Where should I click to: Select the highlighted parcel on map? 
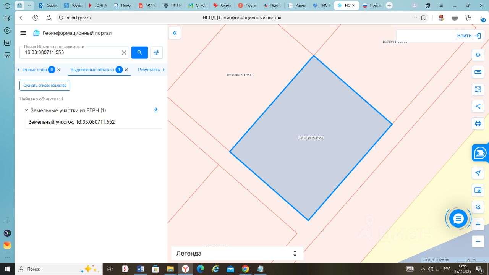coord(311,138)
